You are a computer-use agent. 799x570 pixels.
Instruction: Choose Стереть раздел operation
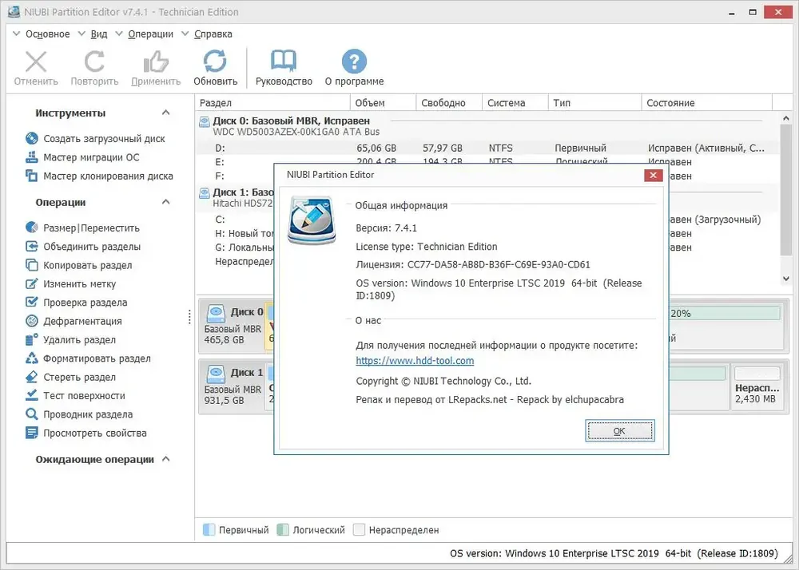[70, 377]
